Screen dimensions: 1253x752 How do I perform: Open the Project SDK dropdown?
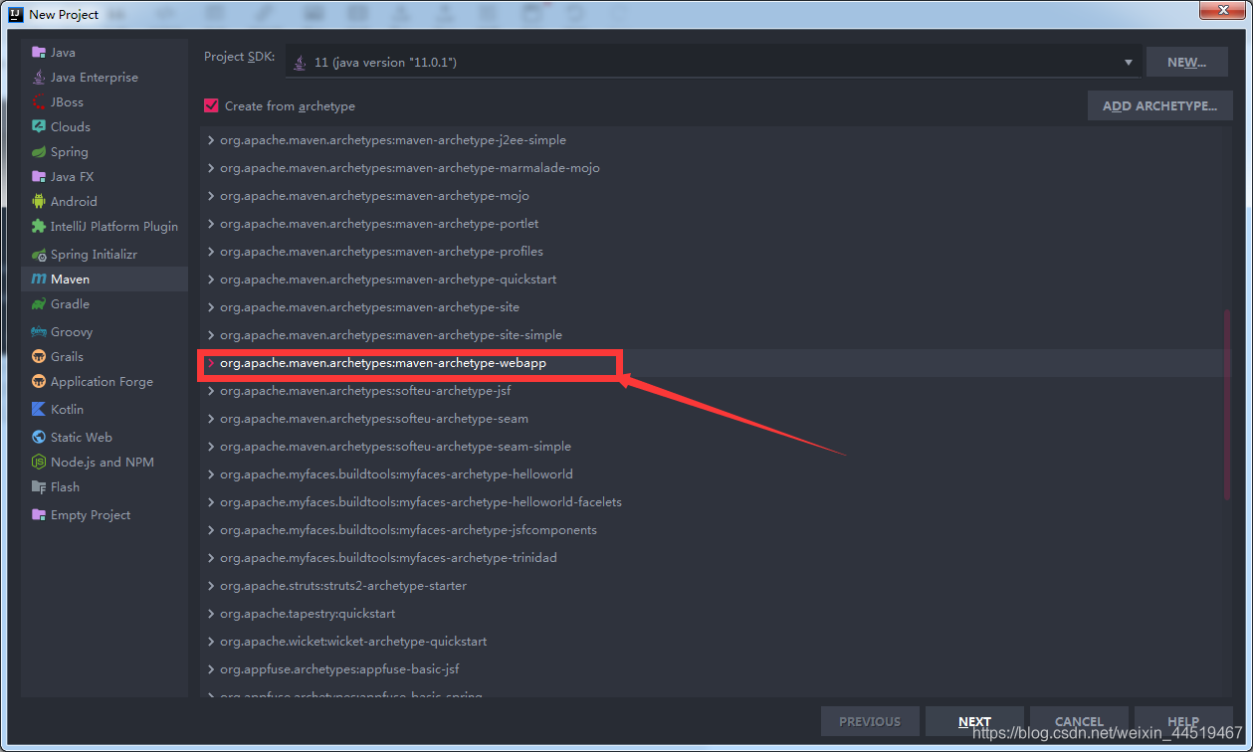click(x=1129, y=63)
